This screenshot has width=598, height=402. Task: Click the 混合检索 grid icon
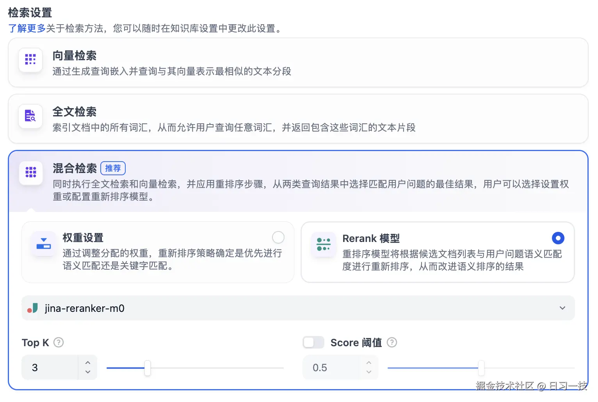(30, 173)
